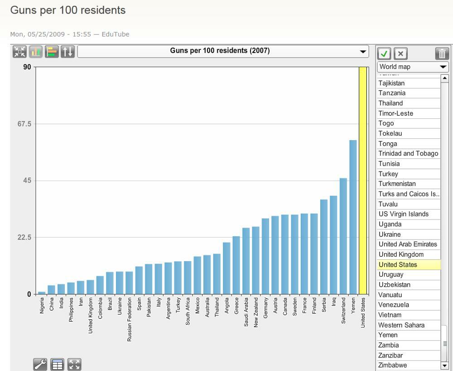Switch to vertical bar chart view
The width and height of the screenshot is (453, 371).
[36, 52]
